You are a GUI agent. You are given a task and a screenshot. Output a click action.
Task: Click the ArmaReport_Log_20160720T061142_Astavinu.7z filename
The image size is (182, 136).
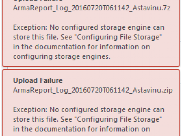coord(92,8)
